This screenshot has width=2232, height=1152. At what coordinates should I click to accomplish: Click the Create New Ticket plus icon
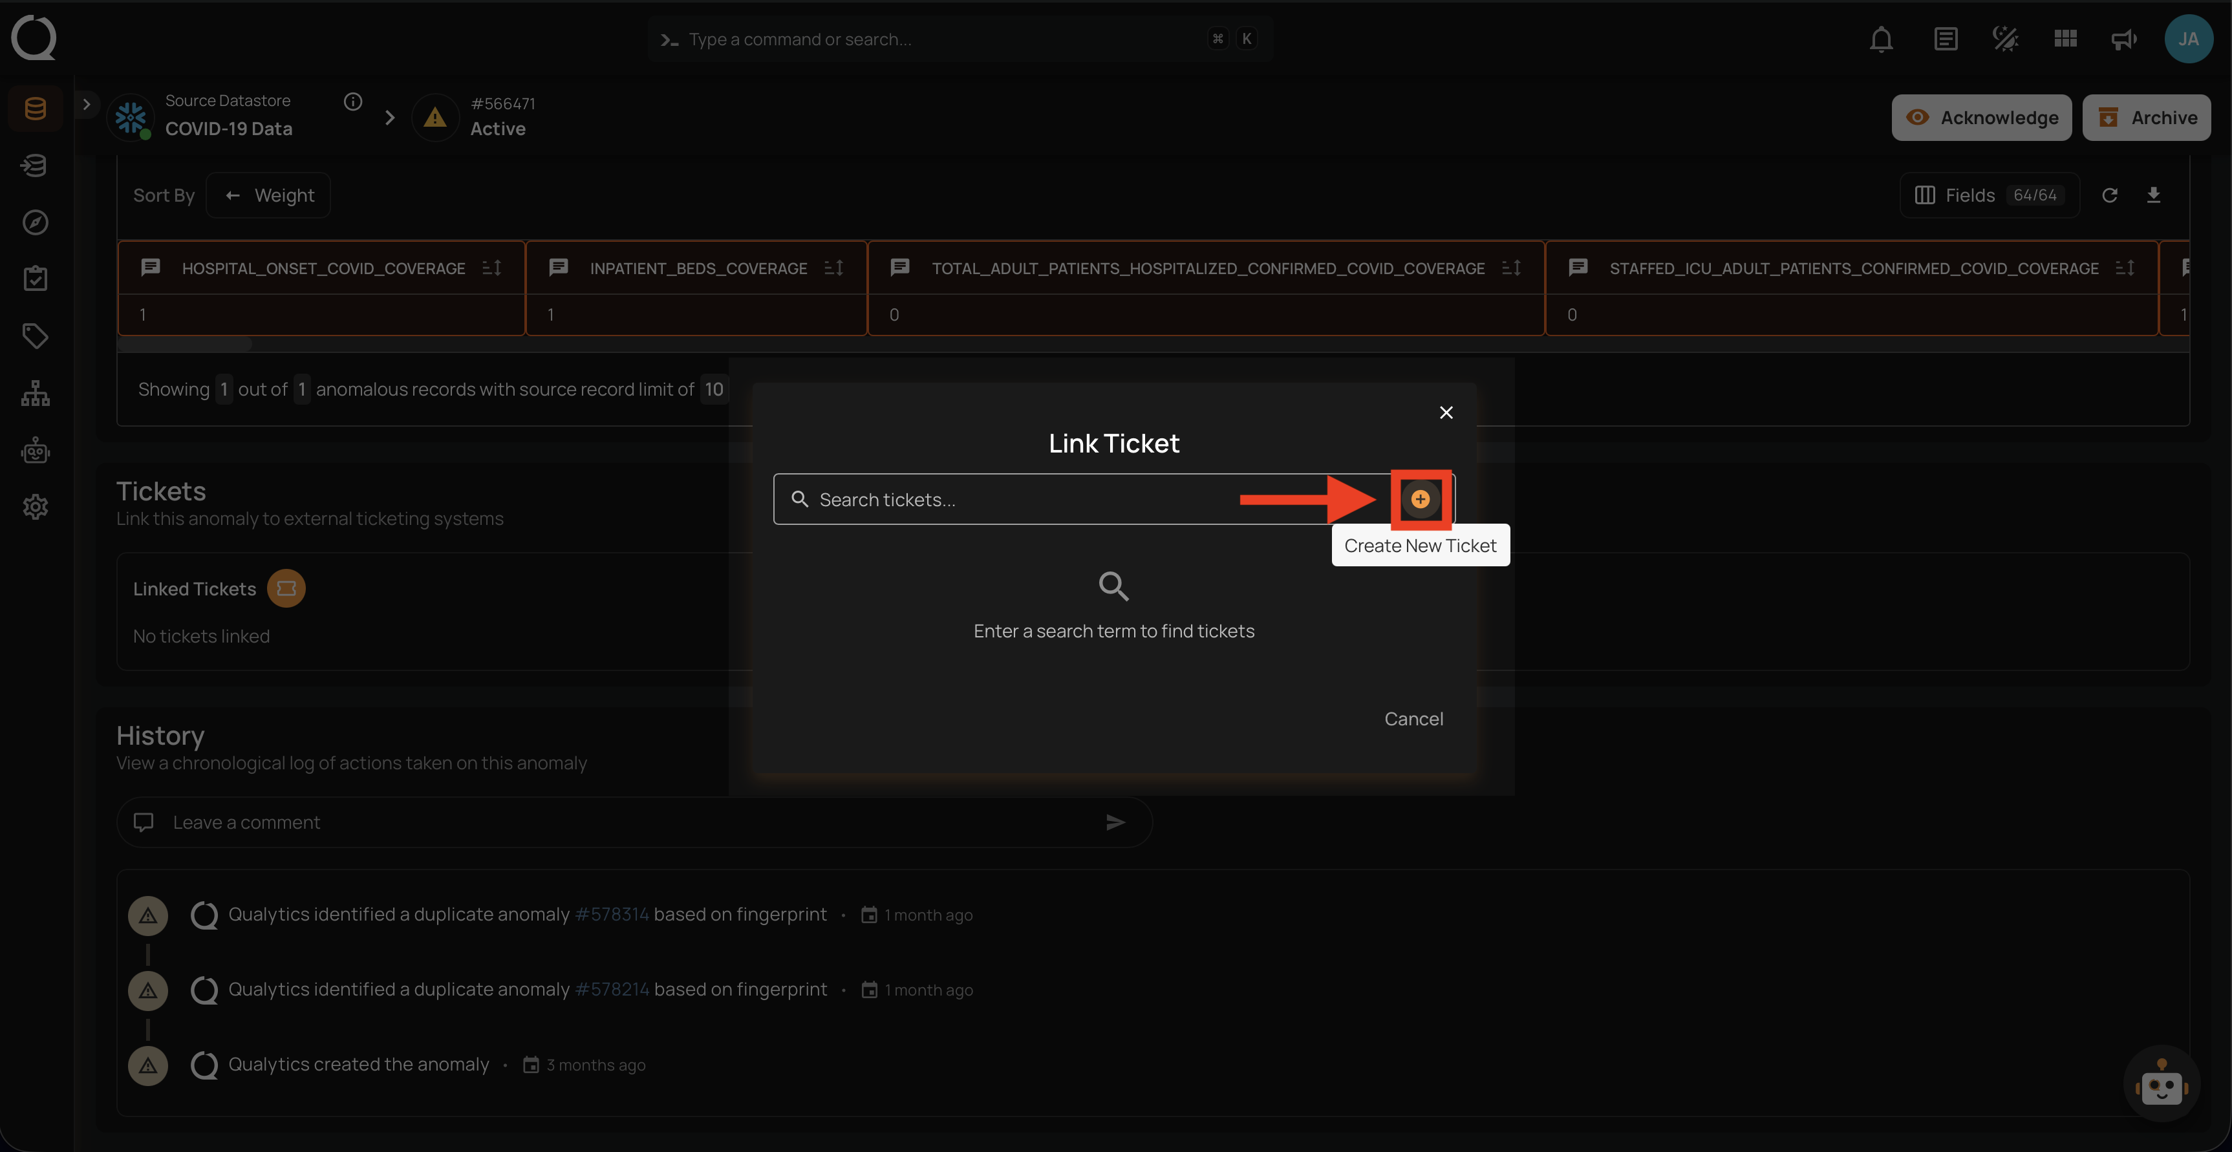pos(1420,499)
